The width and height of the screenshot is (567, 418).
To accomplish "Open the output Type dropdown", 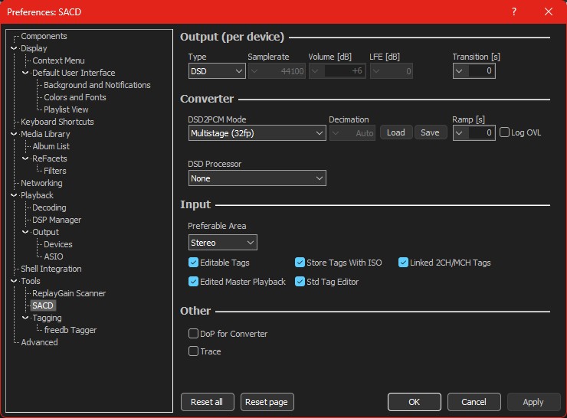I will coord(217,71).
